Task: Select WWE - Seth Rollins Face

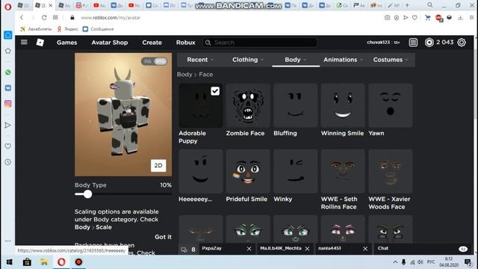Action: point(343,171)
